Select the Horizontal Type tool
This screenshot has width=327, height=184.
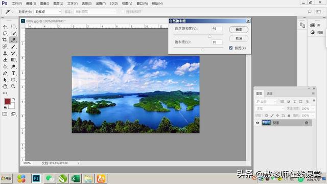click(13, 73)
